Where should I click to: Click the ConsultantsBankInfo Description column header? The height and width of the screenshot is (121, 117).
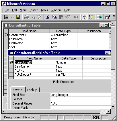point(97,58)
